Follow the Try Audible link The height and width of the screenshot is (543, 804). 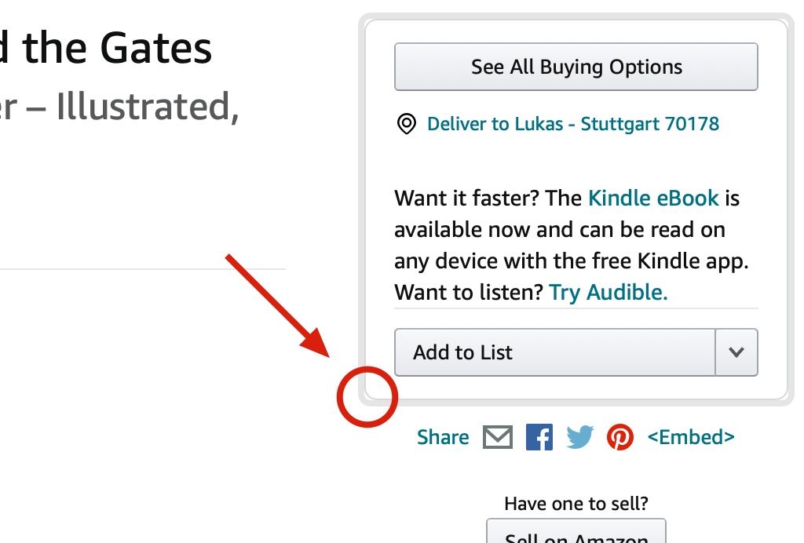click(608, 292)
